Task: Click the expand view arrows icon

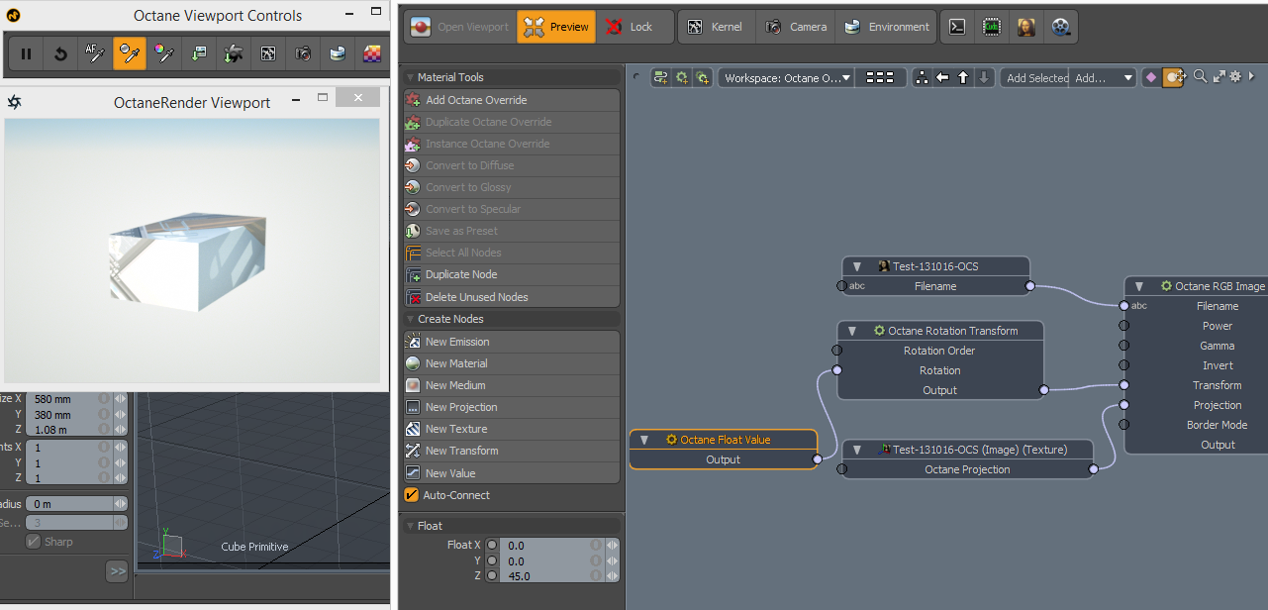Action: point(1219,76)
